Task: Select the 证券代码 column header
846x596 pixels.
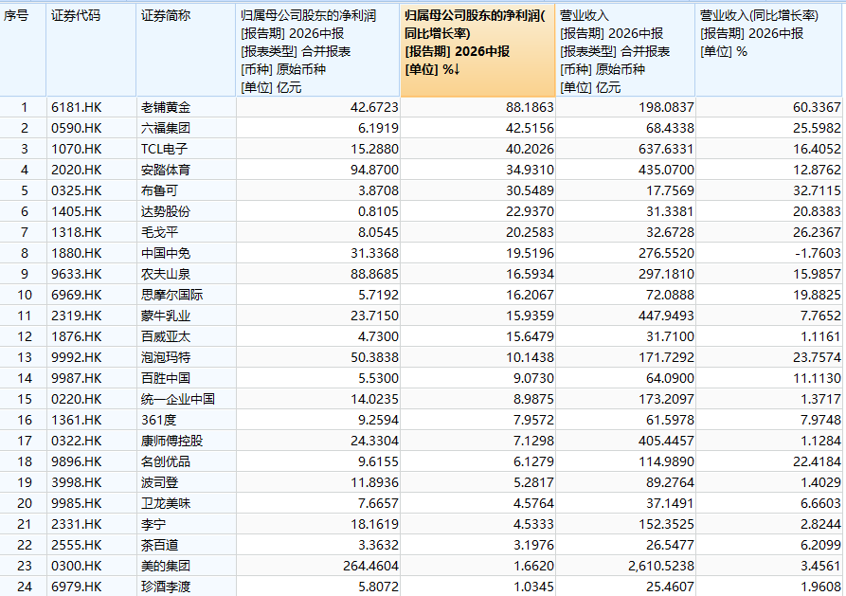Action: pos(91,51)
